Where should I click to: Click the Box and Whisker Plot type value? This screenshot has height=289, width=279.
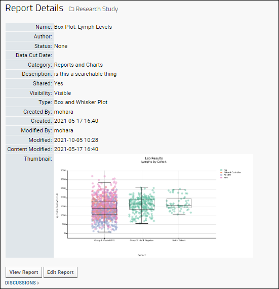point(81,102)
